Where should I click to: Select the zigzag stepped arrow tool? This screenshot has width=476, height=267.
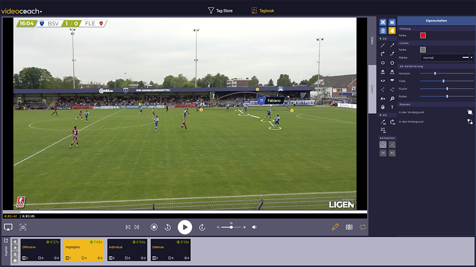(392, 54)
